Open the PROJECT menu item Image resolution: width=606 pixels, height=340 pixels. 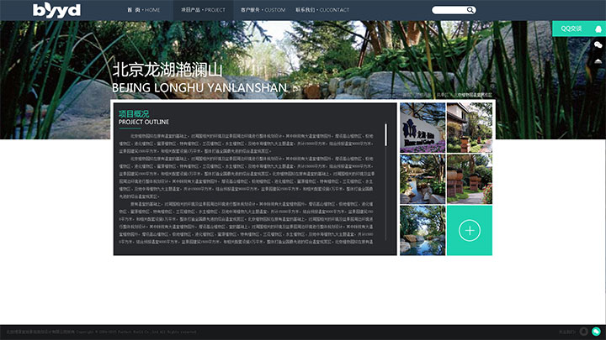[x=203, y=10]
